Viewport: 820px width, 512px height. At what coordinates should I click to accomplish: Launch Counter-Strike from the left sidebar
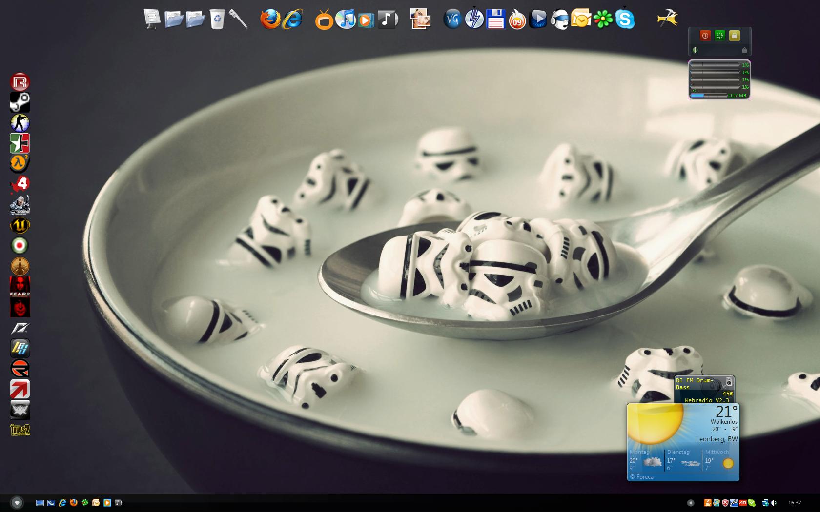(x=20, y=123)
